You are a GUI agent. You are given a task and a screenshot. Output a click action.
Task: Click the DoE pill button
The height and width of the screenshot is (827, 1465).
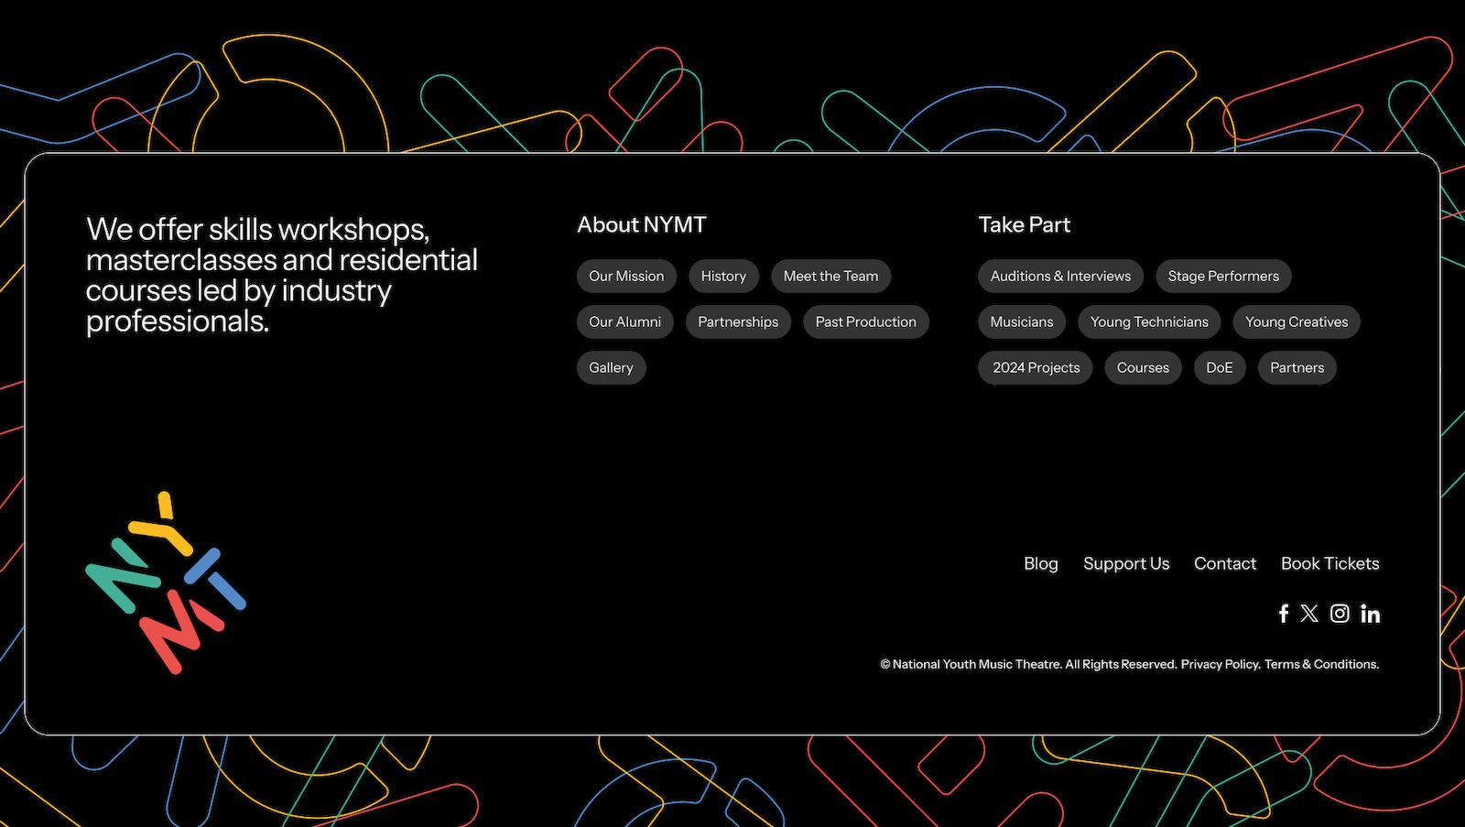pyautogui.click(x=1219, y=368)
